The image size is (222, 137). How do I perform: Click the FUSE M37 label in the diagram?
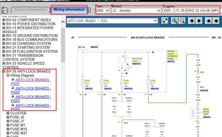click(x=126, y=82)
